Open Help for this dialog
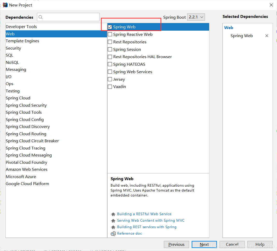The image size is (277, 251). (260, 245)
